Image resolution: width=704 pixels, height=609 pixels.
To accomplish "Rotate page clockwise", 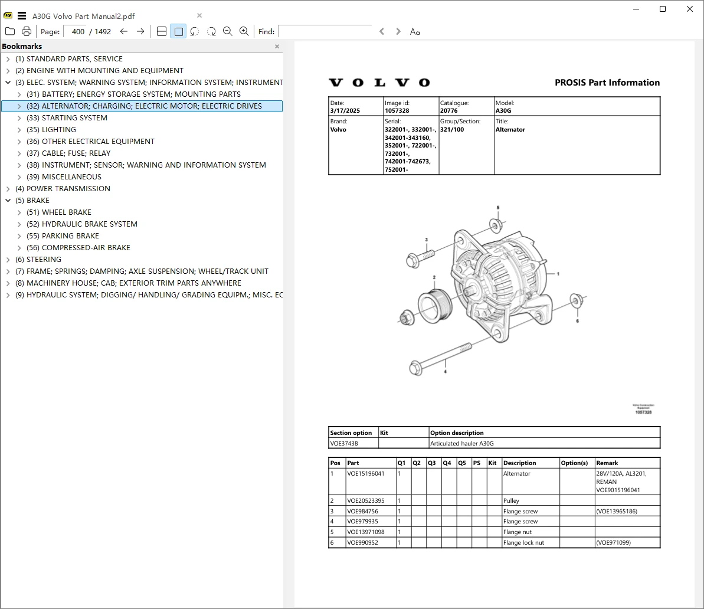I will (x=211, y=31).
